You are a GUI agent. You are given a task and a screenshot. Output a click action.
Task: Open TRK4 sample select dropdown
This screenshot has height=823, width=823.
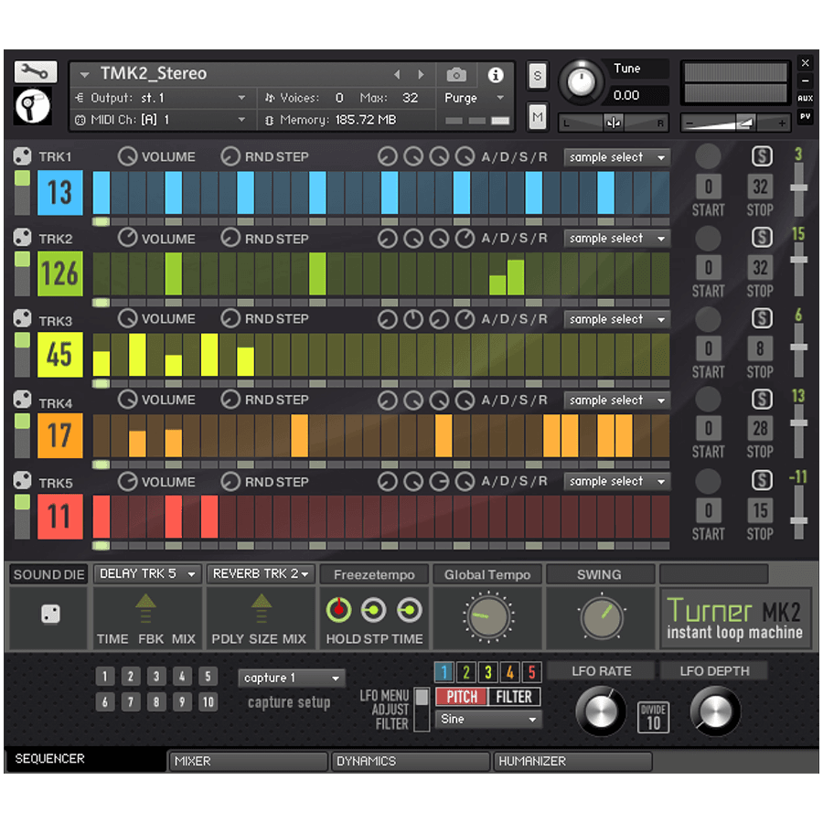[616, 401]
